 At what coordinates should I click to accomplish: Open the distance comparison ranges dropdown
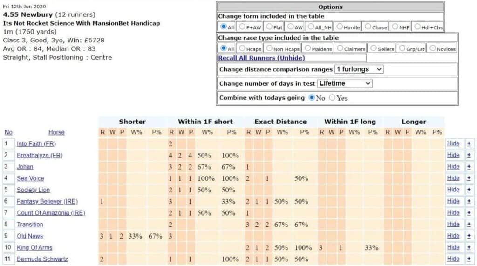coord(359,69)
